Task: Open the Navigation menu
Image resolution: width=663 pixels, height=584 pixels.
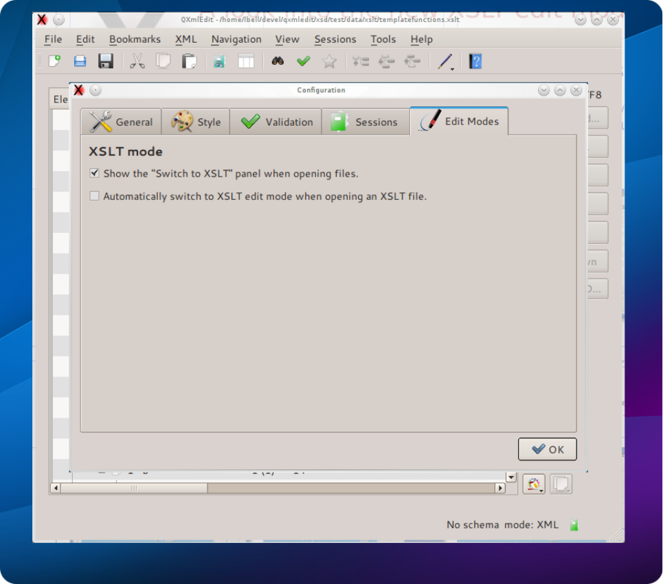Action: (x=236, y=39)
